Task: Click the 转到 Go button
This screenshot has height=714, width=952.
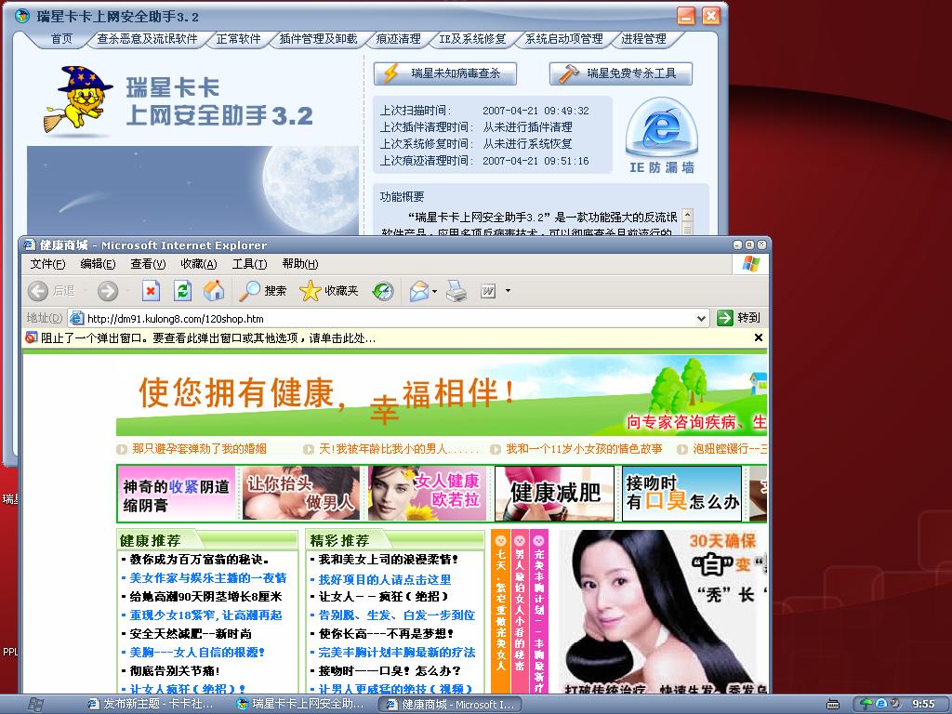Action: tap(739, 318)
